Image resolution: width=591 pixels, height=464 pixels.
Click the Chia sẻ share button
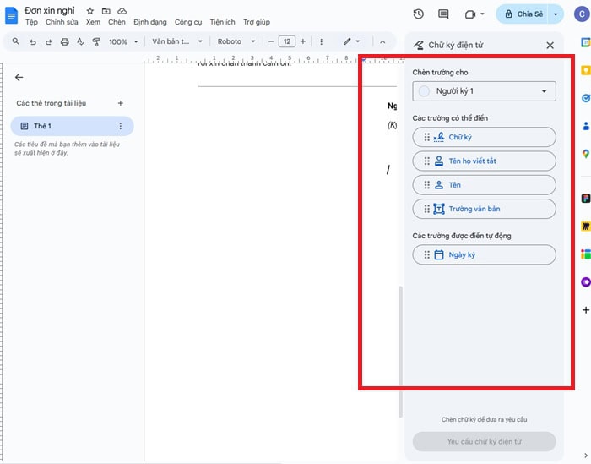click(x=522, y=14)
